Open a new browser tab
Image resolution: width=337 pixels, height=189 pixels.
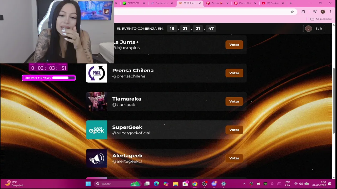291,3
